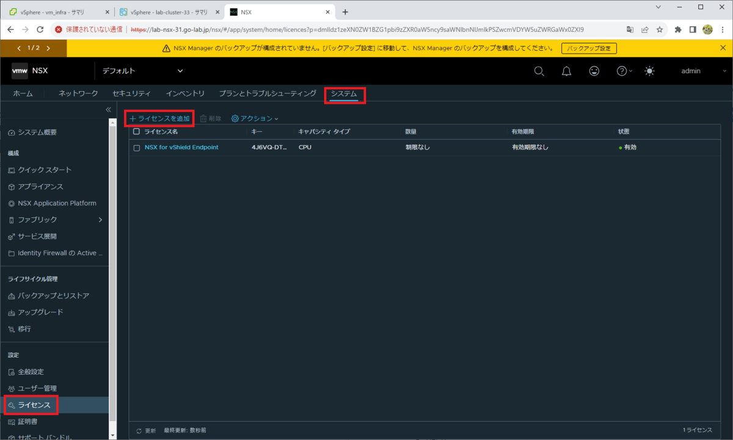This screenshot has width=733, height=440.
Task: Click the 4J6VQ-DT... key cell
Action: [268, 147]
